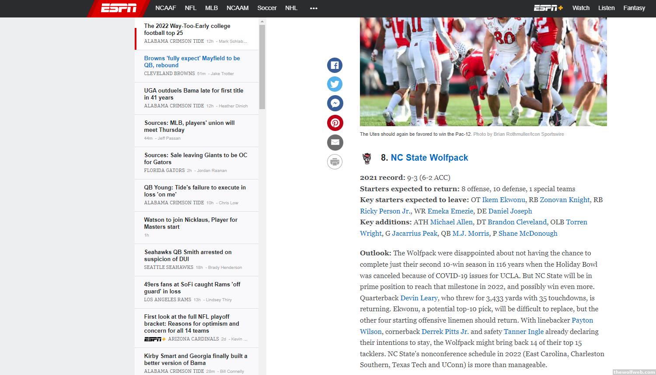
Task: Open Shane McDonough player link
Action: point(528,233)
